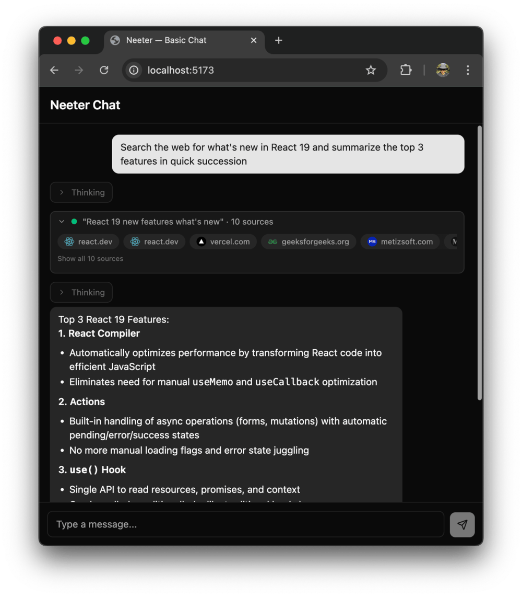Open the browser Extensions puzzle icon
Viewport: 522px width, 597px height.
pyautogui.click(x=406, y=70)
